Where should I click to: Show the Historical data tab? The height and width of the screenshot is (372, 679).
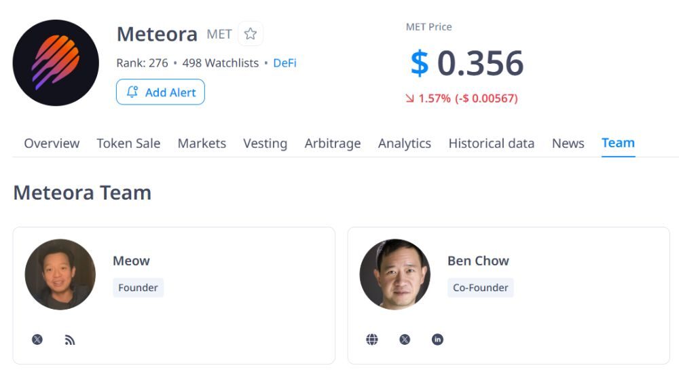(x=491, y=143)
